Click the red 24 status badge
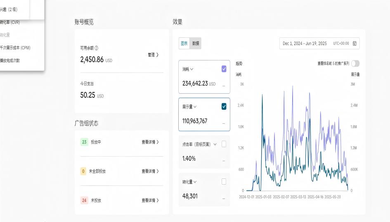This screenshot has width=390, height=222. 84,200
